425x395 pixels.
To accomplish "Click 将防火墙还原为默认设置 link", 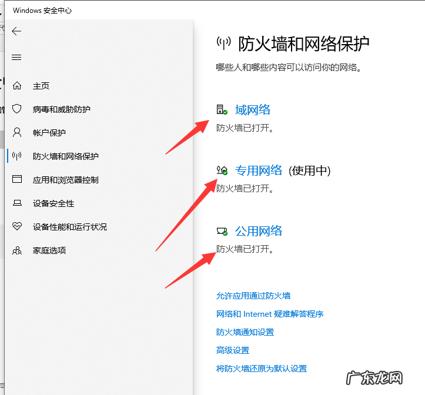I will (x=261, y=369).
